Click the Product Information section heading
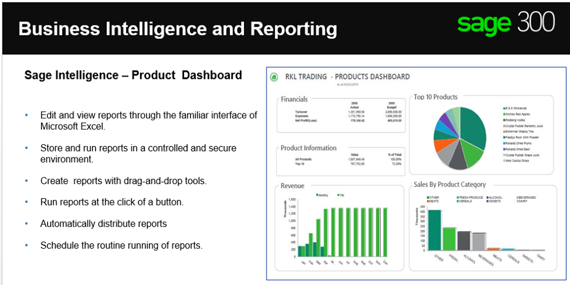Image resolution: width=570 pixels, height=285 pixels. [308, 148]
